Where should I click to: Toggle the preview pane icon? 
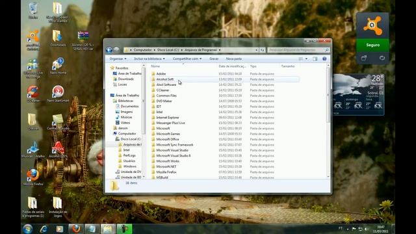click(x=315, y=58)
